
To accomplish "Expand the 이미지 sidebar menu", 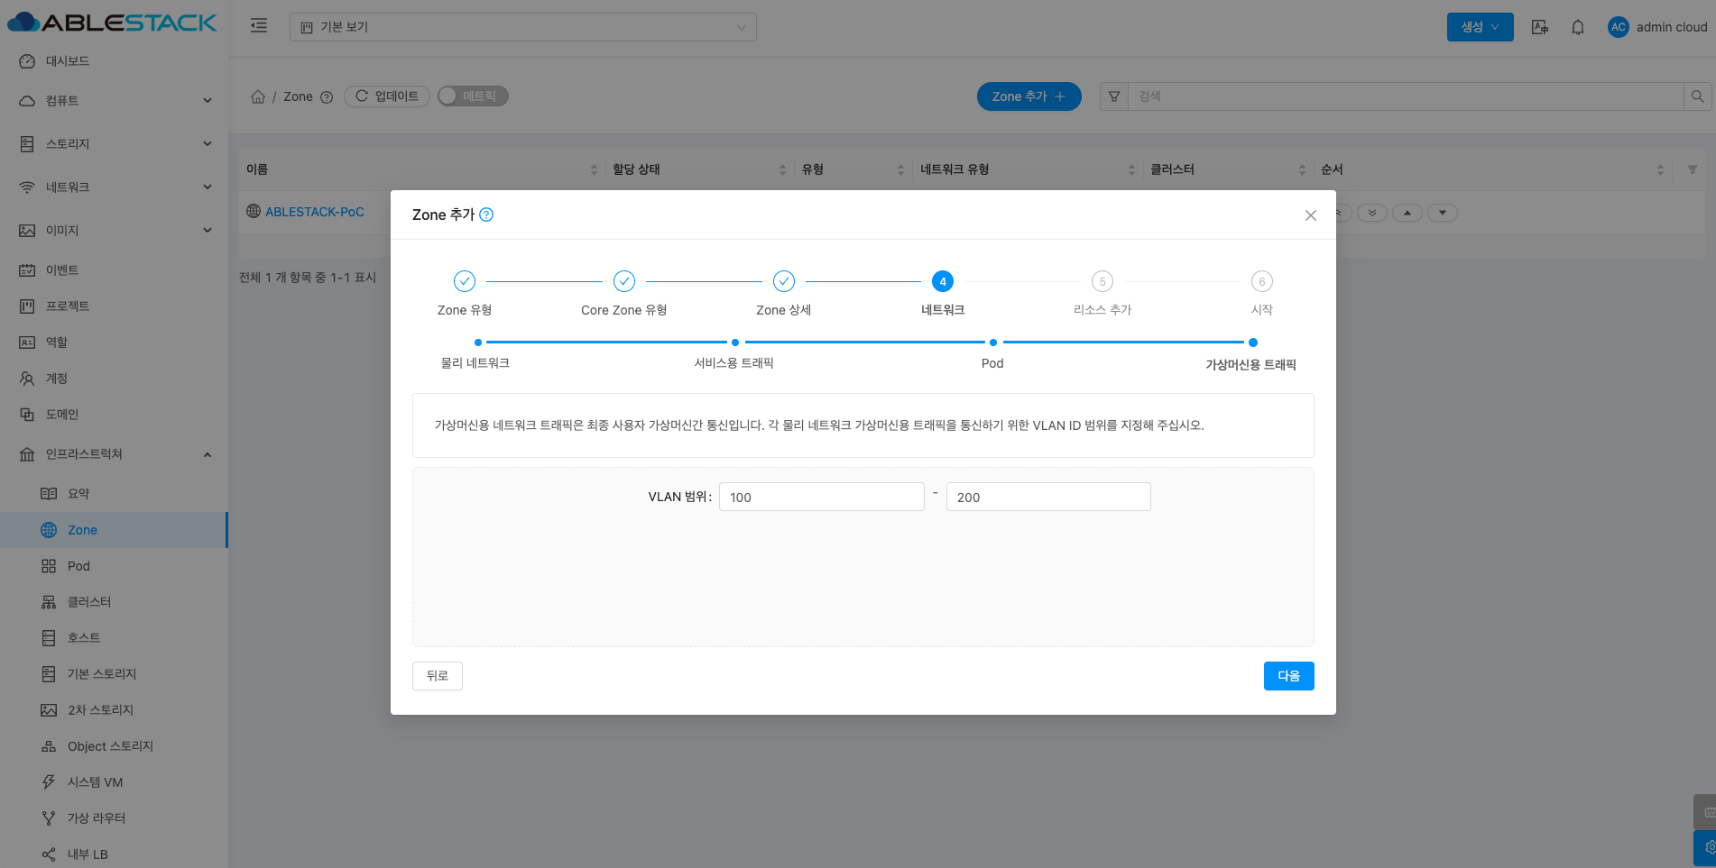I will point(114,230).
